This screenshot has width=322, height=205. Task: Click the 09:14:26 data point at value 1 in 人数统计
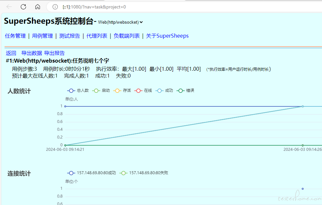coord(303,106)
